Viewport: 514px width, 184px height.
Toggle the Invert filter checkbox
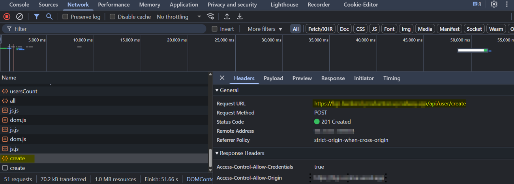pos(214,29)
